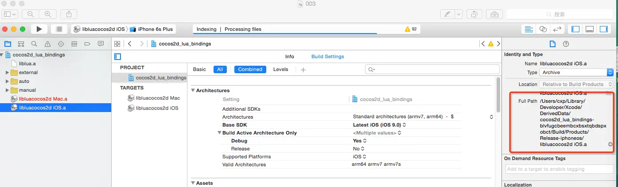Show the File inspector
This screenshot has height=187, width=618.
(x=552, y=44)
